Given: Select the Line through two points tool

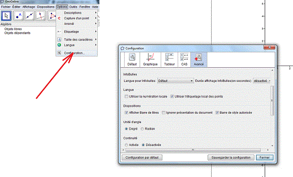Looking at the screenshot, I should tap(30, 16).
